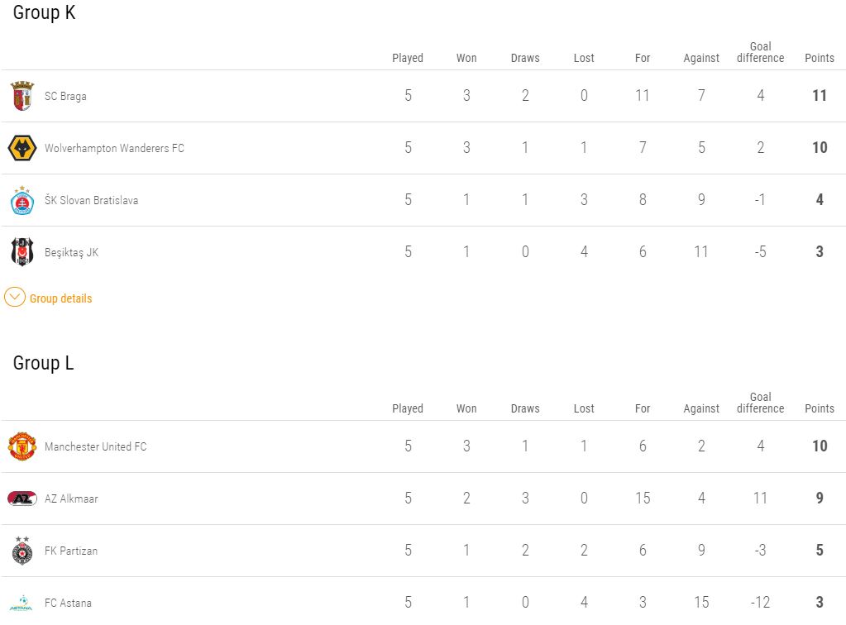Open Wolverhampton Wanderers FC team page
Viewport: 846px width, 625px height.
click(114, 149)
